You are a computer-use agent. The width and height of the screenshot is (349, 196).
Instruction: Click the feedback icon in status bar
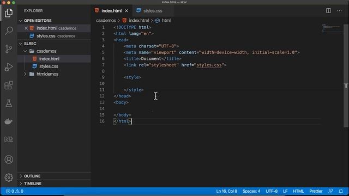pos(330,191)
